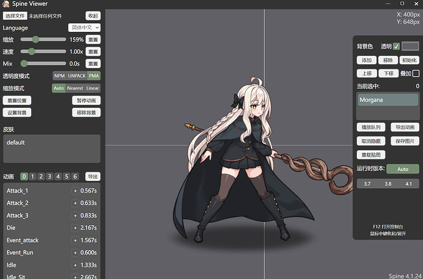This screenshot has width=423, height=279.
Task: Switch to animation track 6
Action: coord(75,177)
